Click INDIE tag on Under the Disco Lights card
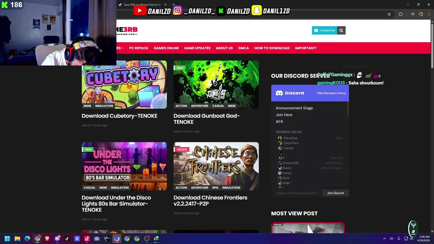Image resolution: width=434 pixels, height=244 pixels. pyautogui.click(x=103, y=188)
